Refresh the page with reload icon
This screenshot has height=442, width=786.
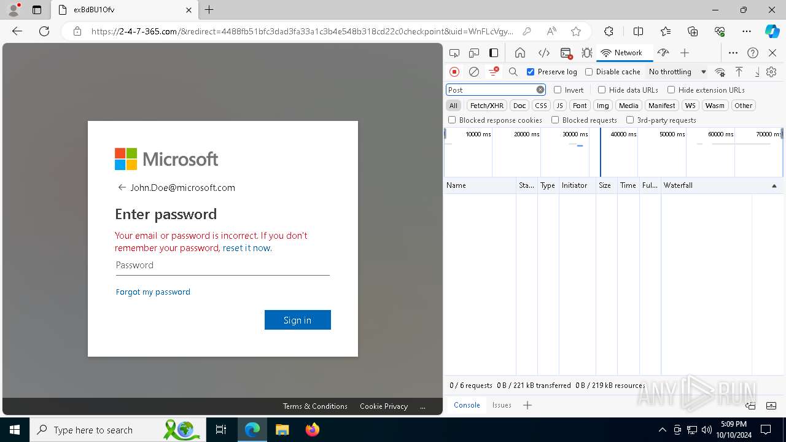click(44, 31)
